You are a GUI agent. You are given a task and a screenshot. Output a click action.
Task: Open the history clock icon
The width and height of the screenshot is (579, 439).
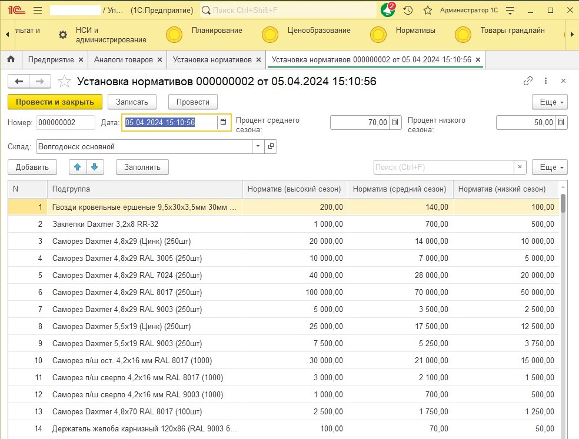(x=408, y=11)
